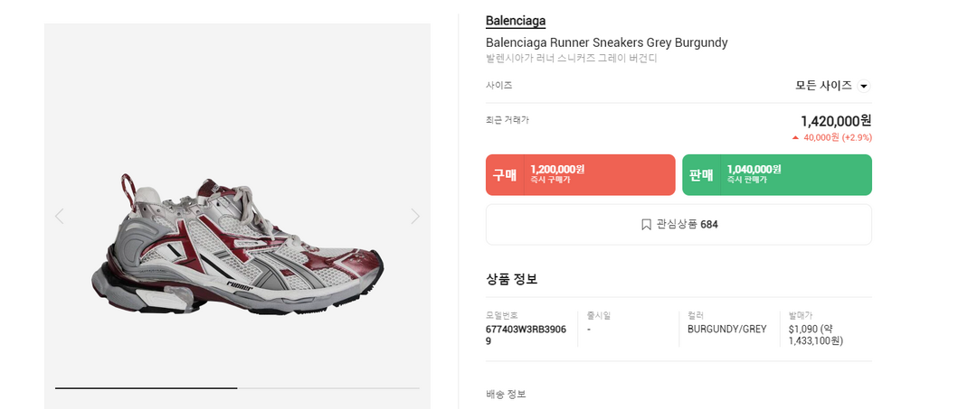Click the latest trade price 1,420,000원
This screenshot has height=409, width=977.
835,121
